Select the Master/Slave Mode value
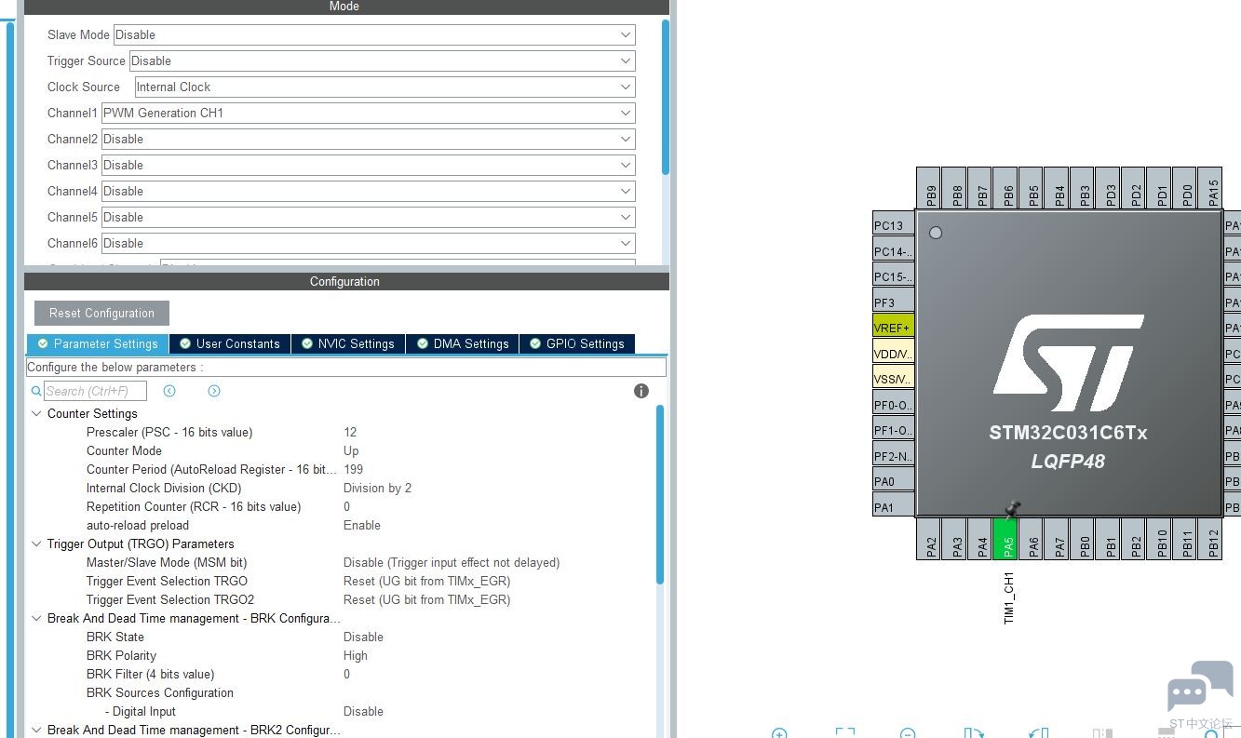 (452, 562)
